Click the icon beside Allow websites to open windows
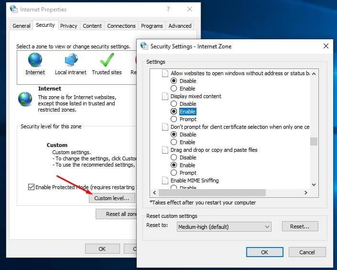This screenshot has height=270, width=337. coord(165,73)
